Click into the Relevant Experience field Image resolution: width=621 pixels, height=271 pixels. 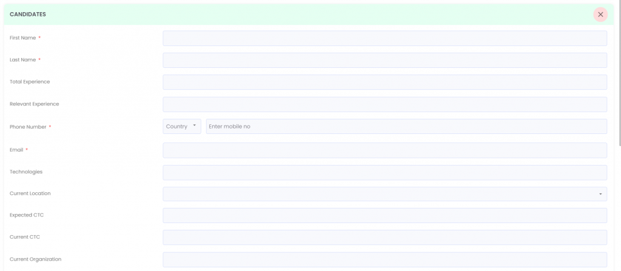384,104
